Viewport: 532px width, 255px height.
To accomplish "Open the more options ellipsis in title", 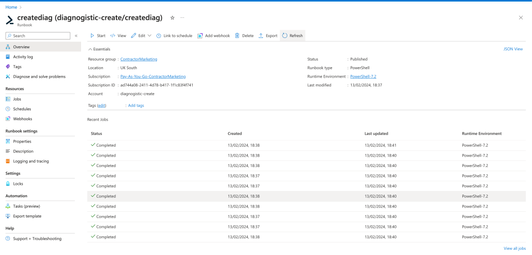I will pyautogui.click(x=182, y=18).
